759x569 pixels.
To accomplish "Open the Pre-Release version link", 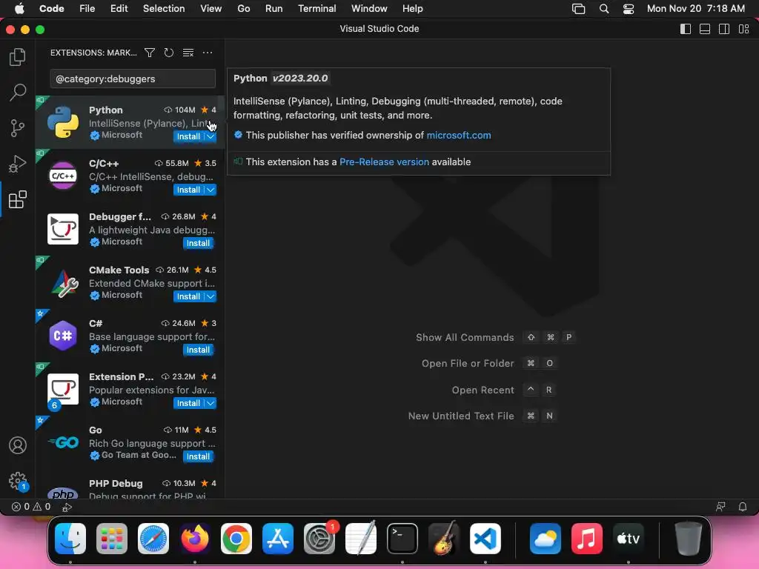I will 385,162.
